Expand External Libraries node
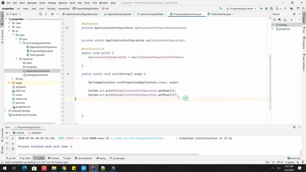 5,110
